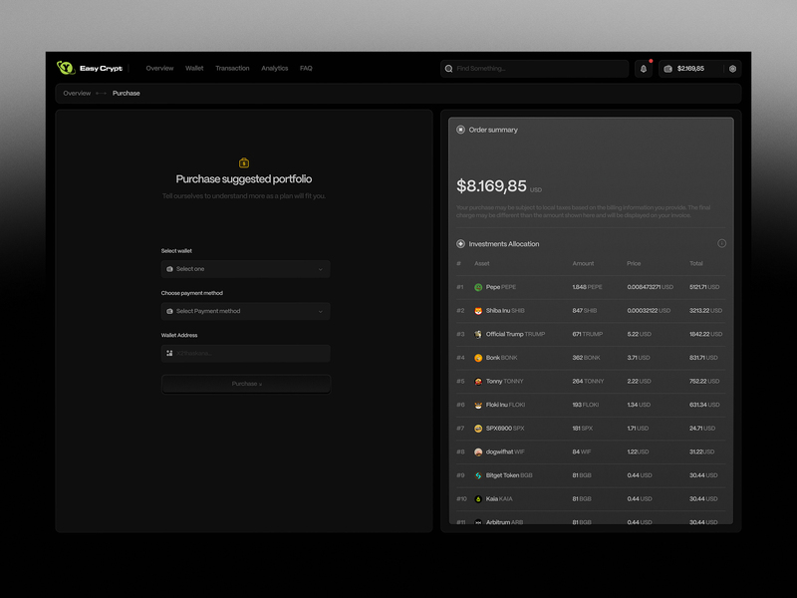797x598 pixels.
Task: Click the 84 WIF amount
Action: coord(582,451)
